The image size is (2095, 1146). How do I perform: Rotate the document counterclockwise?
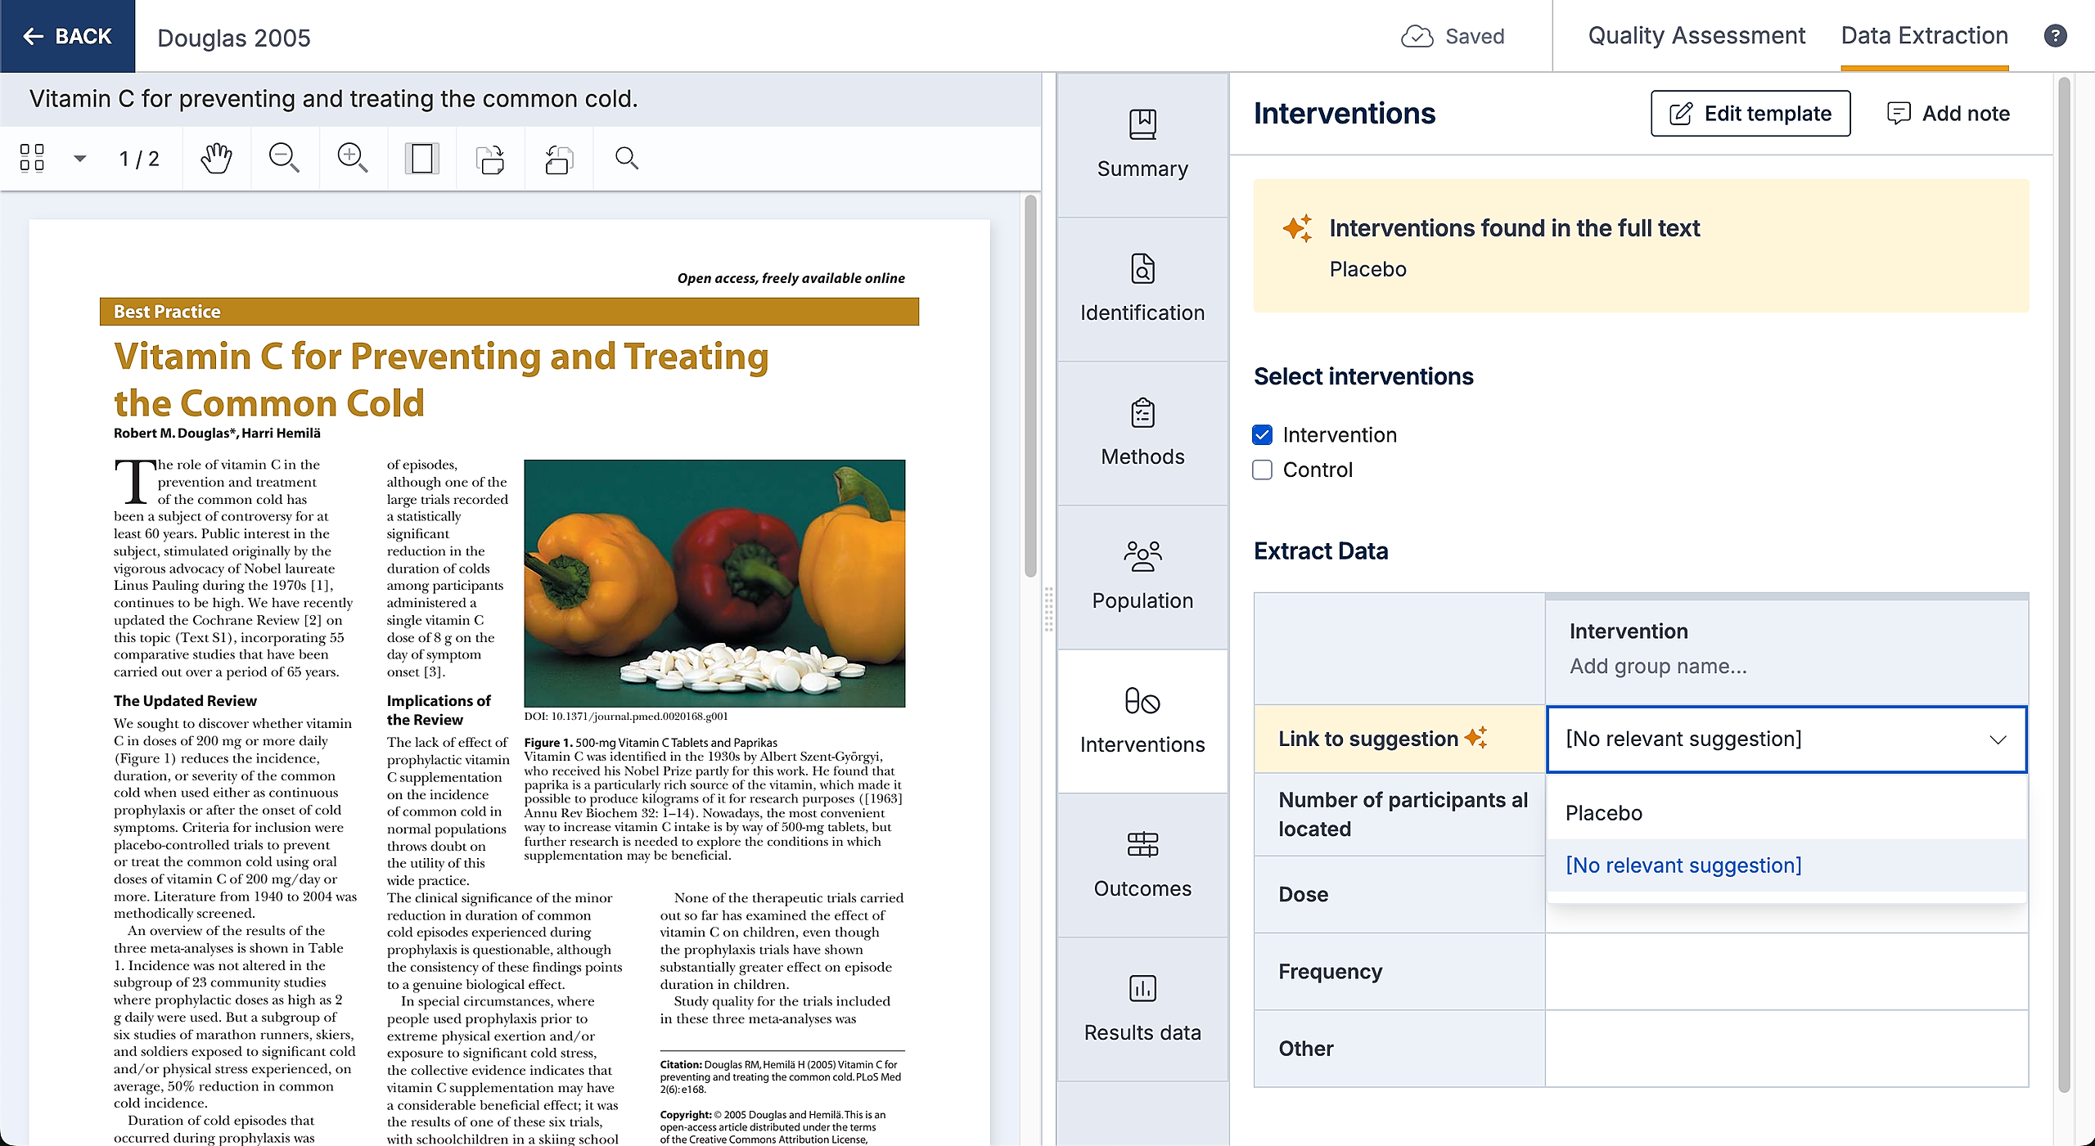pyautogui.click(x=559, y=158)
